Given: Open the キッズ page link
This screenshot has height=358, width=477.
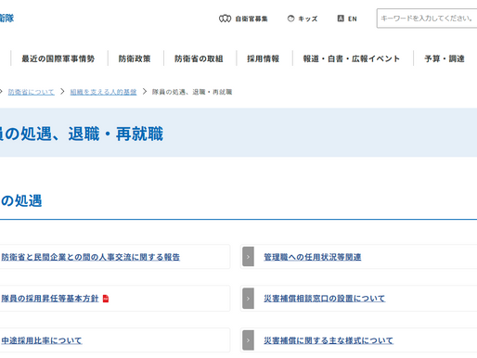Looking at the screenshot, I should (308, 19).
